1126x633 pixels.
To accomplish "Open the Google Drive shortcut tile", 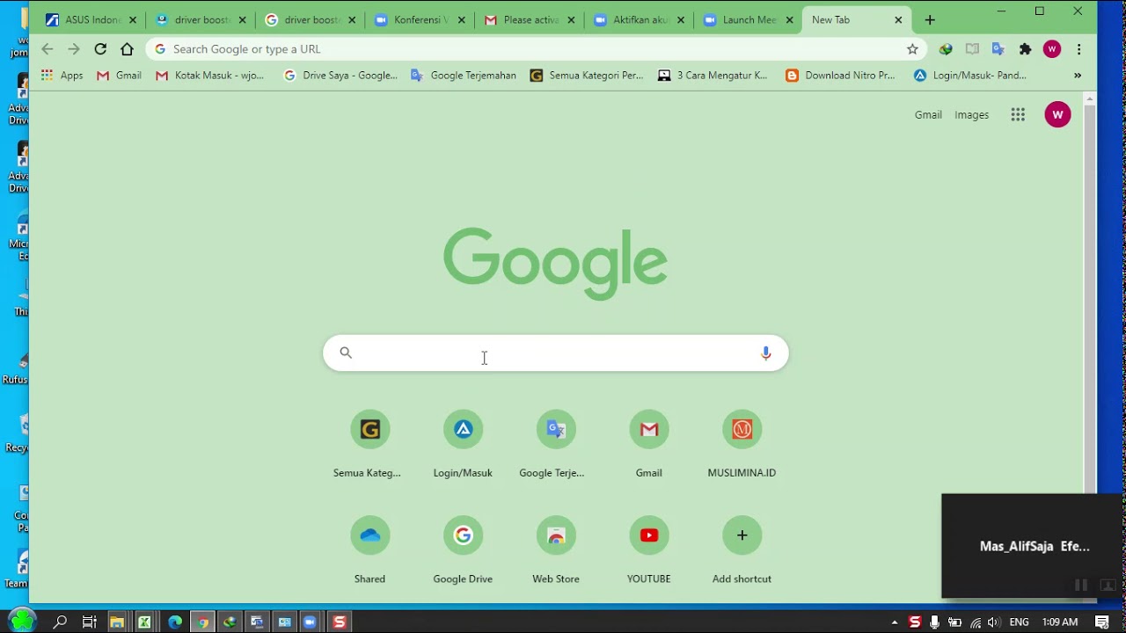I will click(x=463, y=550).
